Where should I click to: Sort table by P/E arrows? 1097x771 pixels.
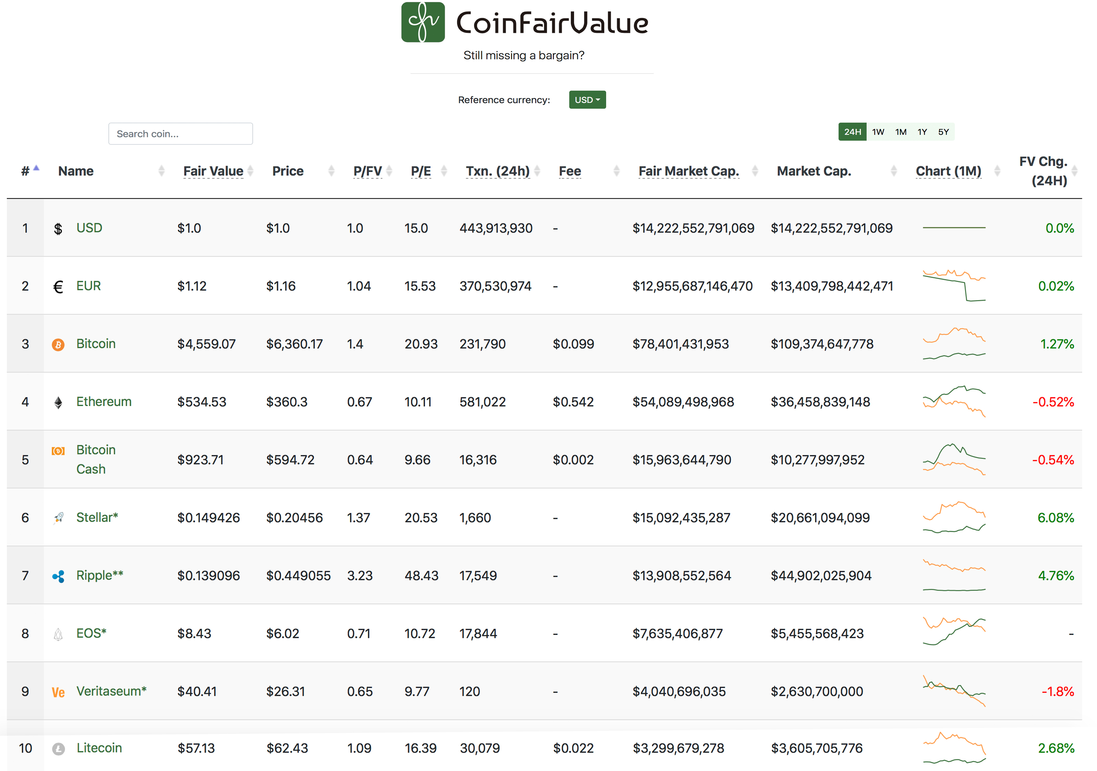click(x=444, y=171)
